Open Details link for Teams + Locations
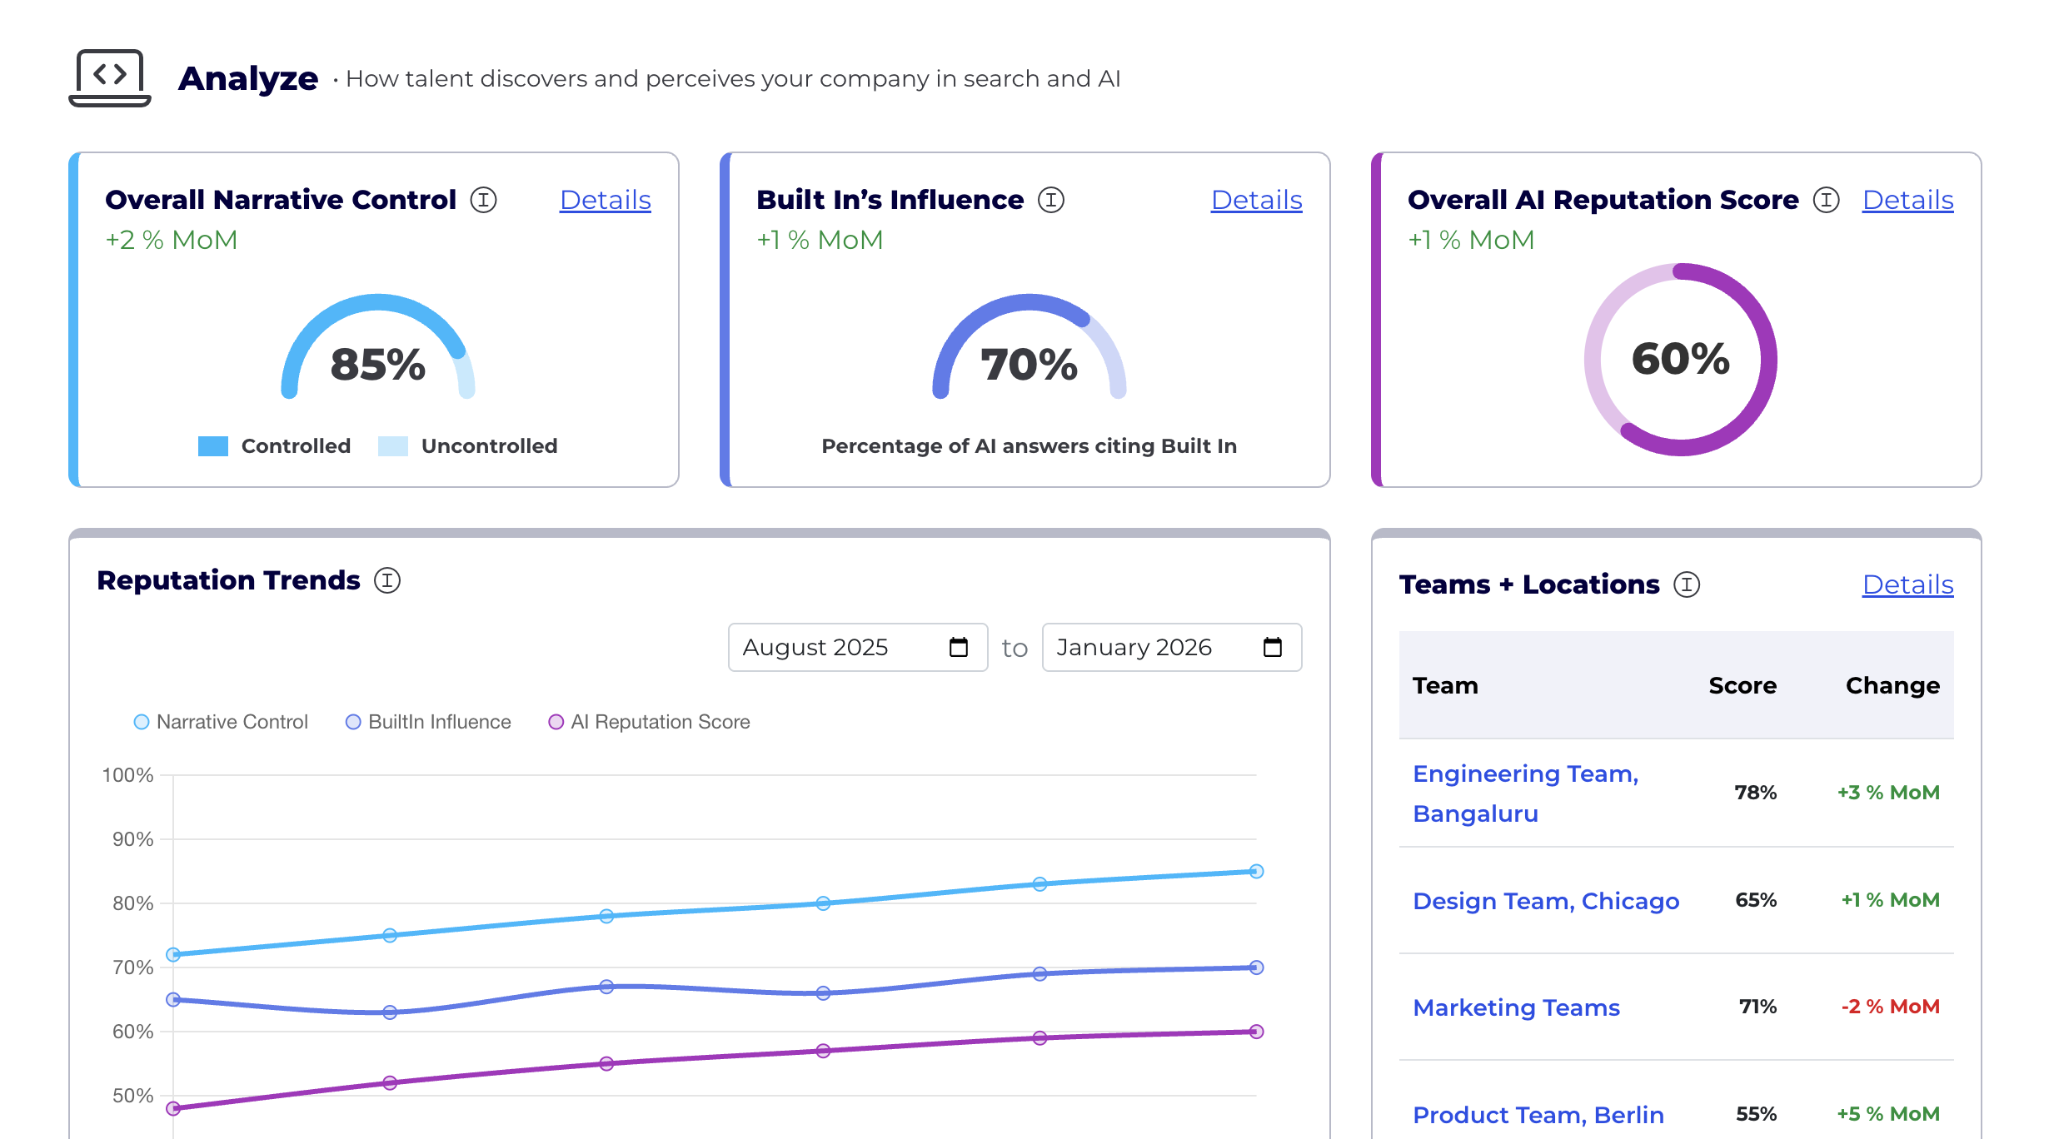The height and width of the screenshot is (1139, 2059). (1908, 584)
